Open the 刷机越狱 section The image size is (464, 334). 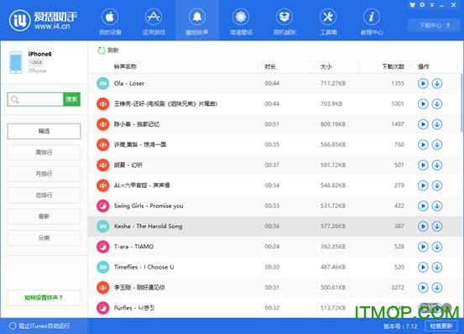click(x=284, y=22)
